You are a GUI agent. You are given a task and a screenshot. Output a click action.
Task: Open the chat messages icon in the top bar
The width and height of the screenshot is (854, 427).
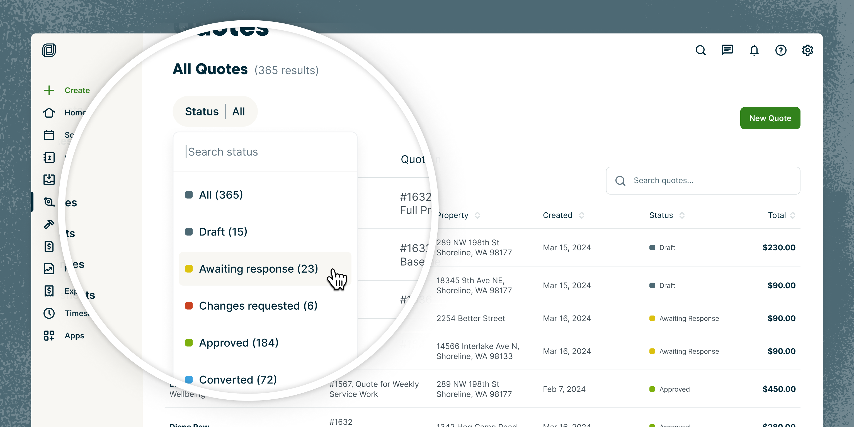727,50
